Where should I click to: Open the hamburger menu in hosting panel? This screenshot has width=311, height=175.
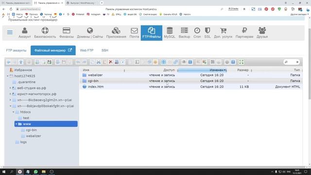pos(10,32)
